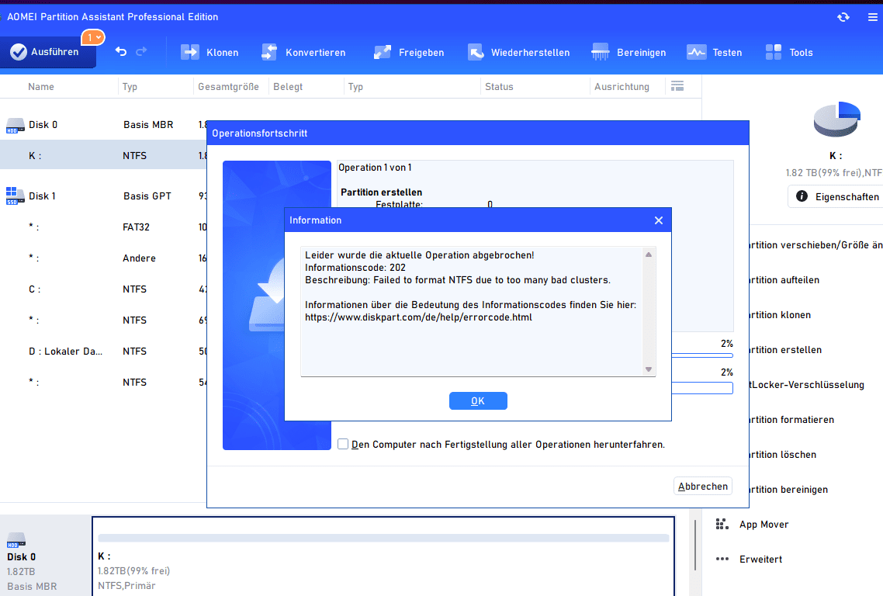Choose Partition formatieren option
The width and height of the screenshot is (883, 596).
click(x=791, y=420)
